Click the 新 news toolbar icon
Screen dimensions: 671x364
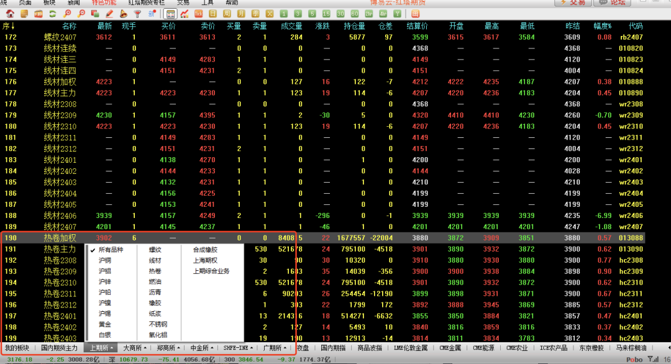point(152,14)
